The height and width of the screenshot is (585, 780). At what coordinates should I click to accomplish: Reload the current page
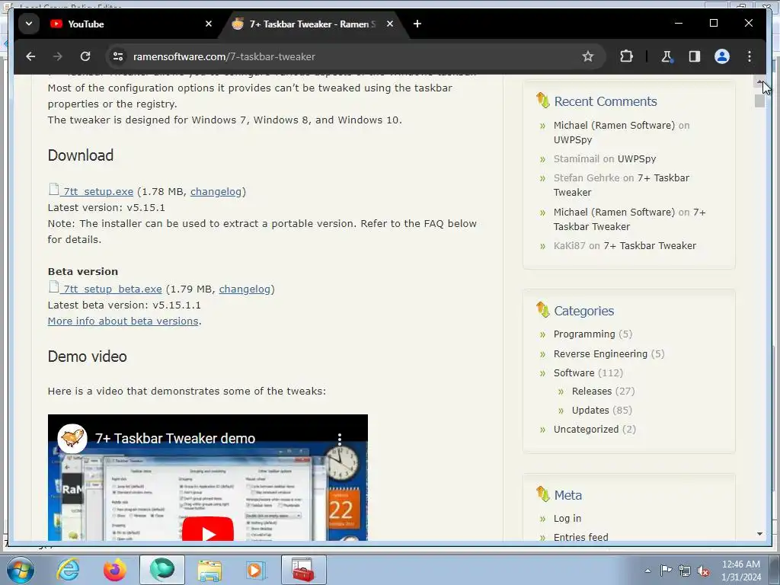point(85,56)
